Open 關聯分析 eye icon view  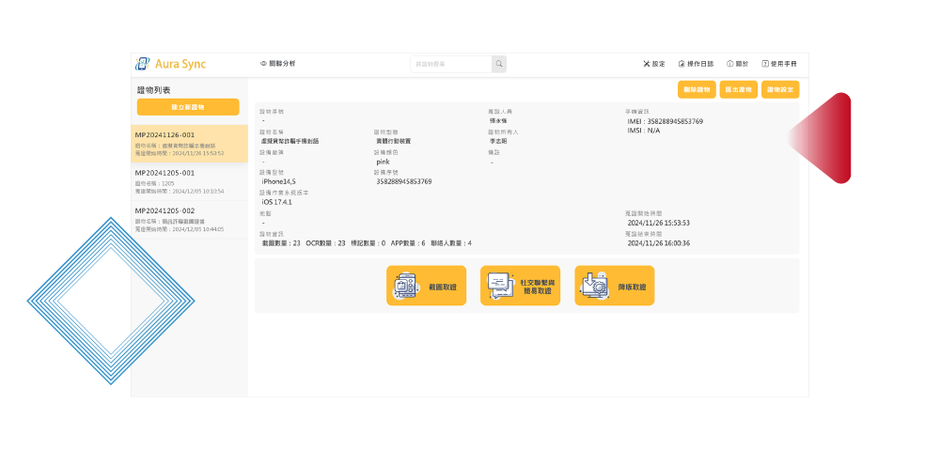point(264,64)
